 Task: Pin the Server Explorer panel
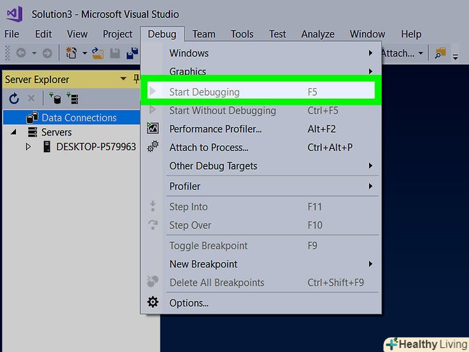(136, 79)
